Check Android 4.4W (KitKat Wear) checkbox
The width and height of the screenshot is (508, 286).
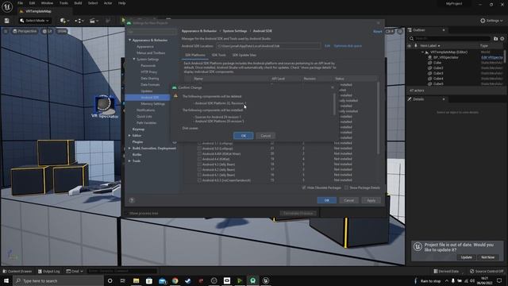199,153
